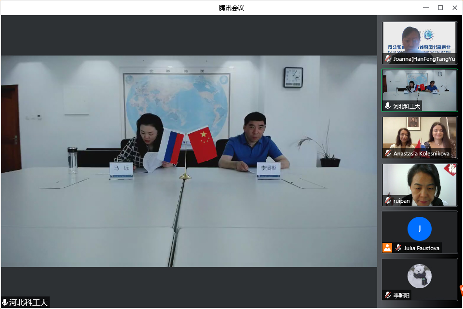463x309 pixels.
Task: Click Julia Faustova's muted mic icon
Action: (x=398, y=248)
